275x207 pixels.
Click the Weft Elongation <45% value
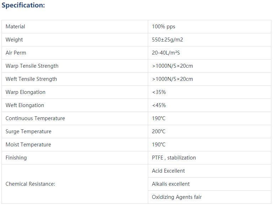click(x=159, y=105)
